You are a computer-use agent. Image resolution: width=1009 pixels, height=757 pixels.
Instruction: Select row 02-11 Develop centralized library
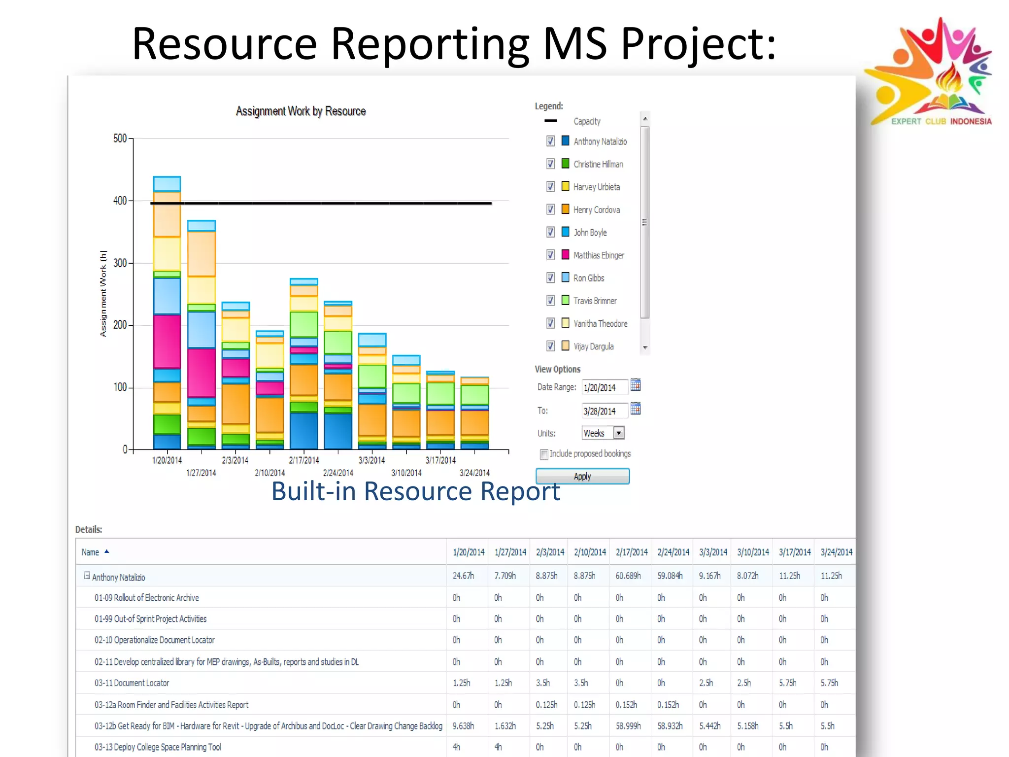coord(466,661)
